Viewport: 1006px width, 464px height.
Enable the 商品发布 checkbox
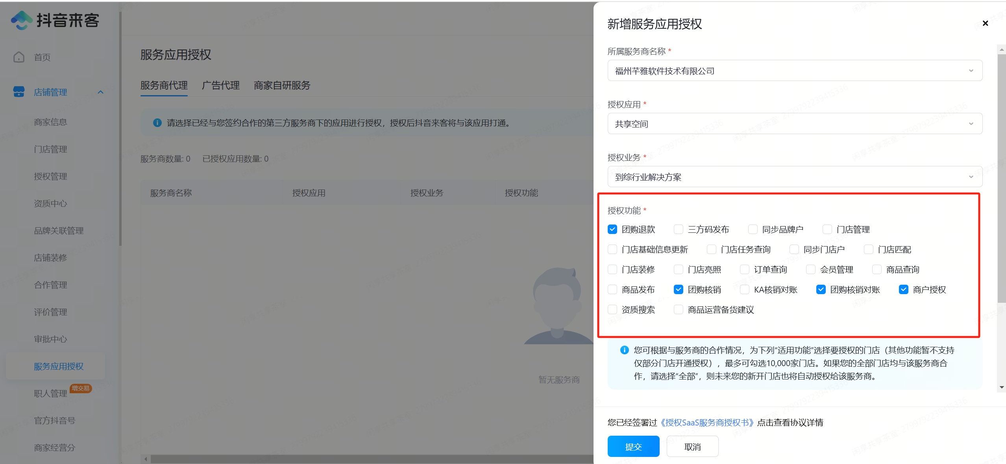click(x=612, y=289)
